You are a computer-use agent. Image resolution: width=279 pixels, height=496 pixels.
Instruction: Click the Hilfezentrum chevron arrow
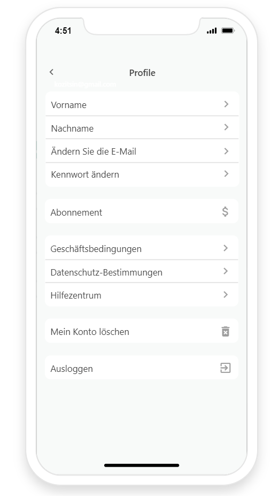pos(226,294)
